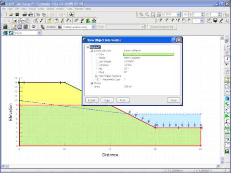Click the Close button in dialog
Screen dimensions: 231x173
(174, 100)
